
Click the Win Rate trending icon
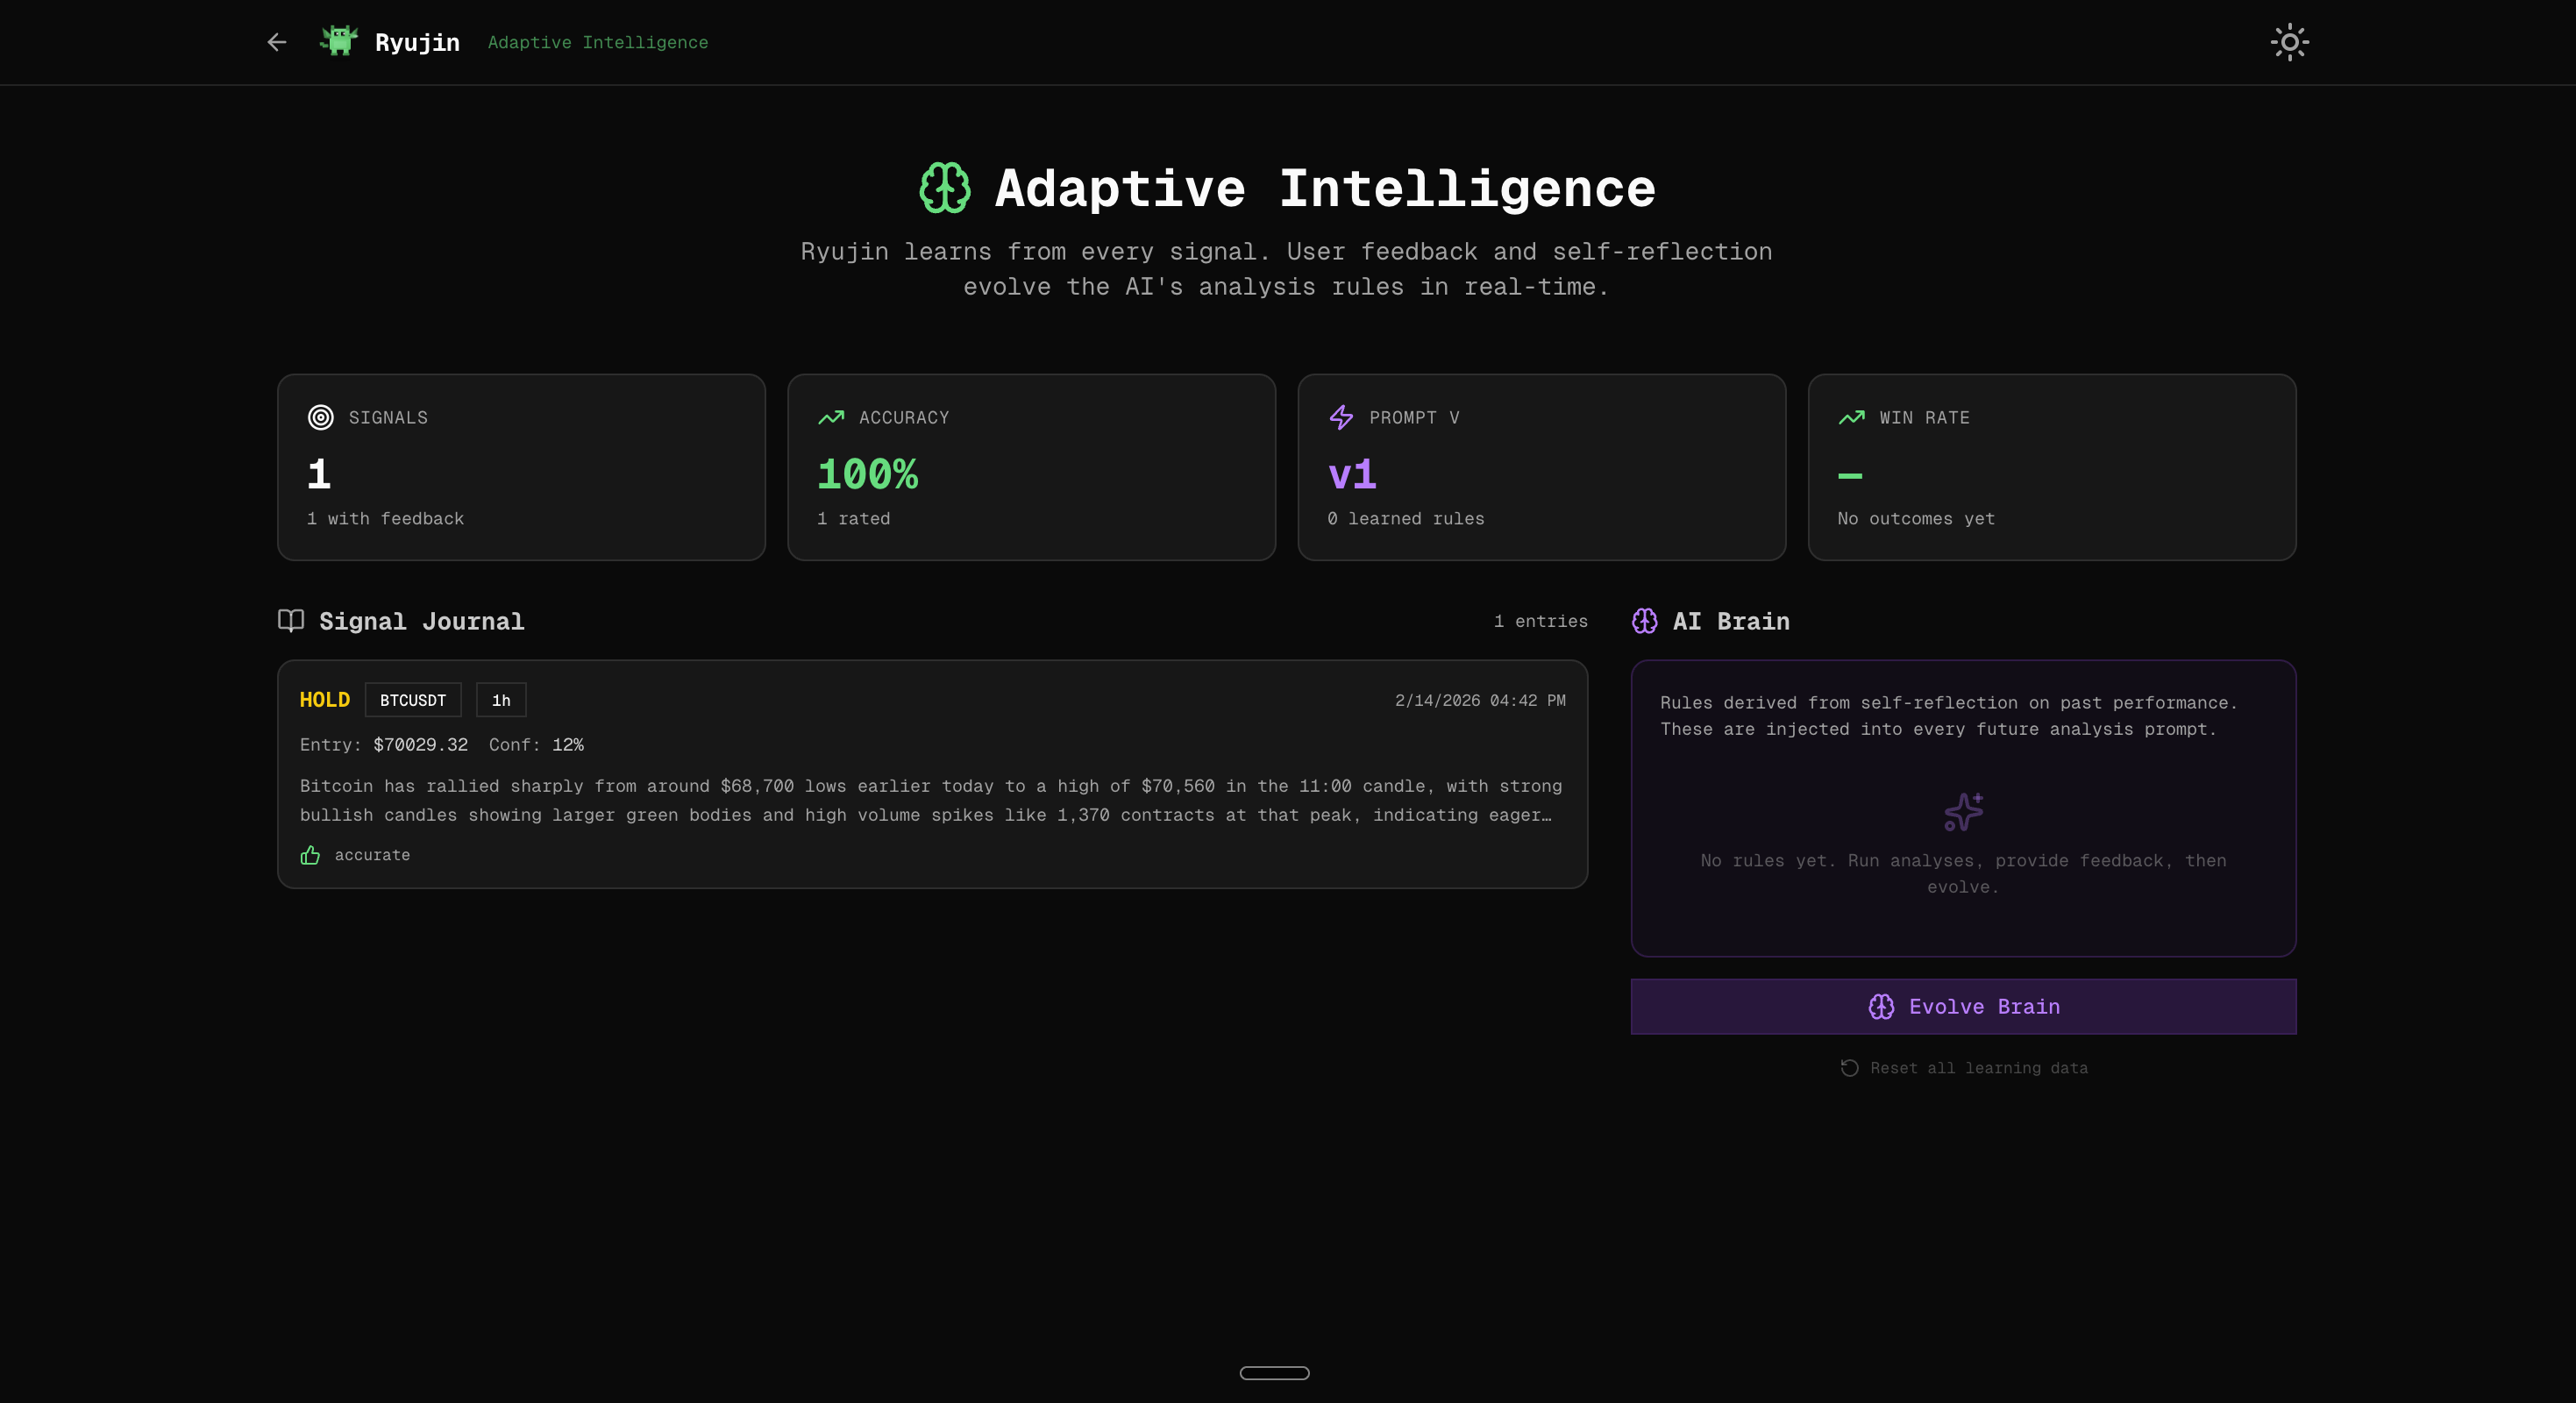[1851, 418]
